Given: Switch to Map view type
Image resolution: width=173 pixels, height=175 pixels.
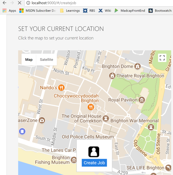Looking at the screenshot, I should click(29, 60).
